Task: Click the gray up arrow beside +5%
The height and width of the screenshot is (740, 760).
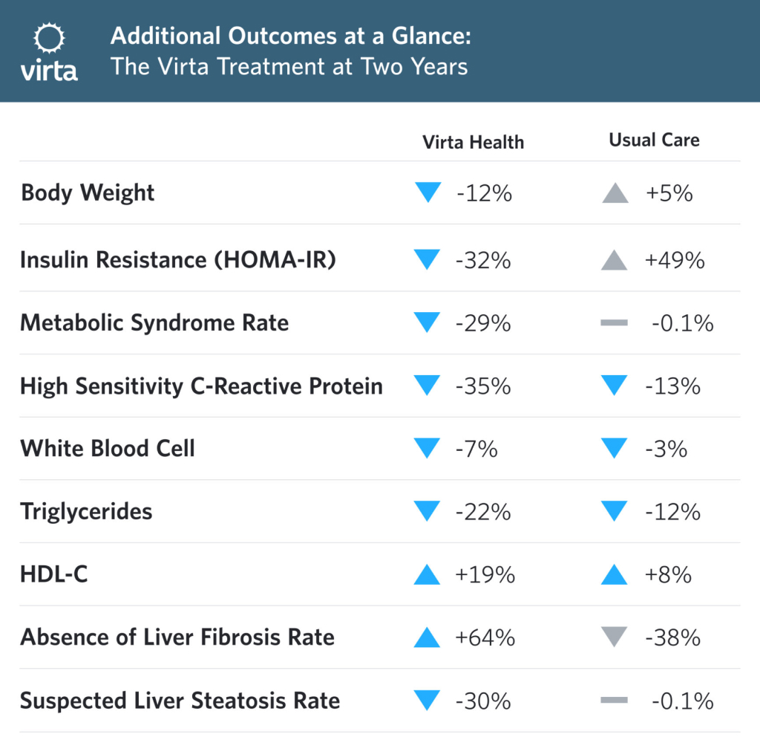Action: click(615, 194)
